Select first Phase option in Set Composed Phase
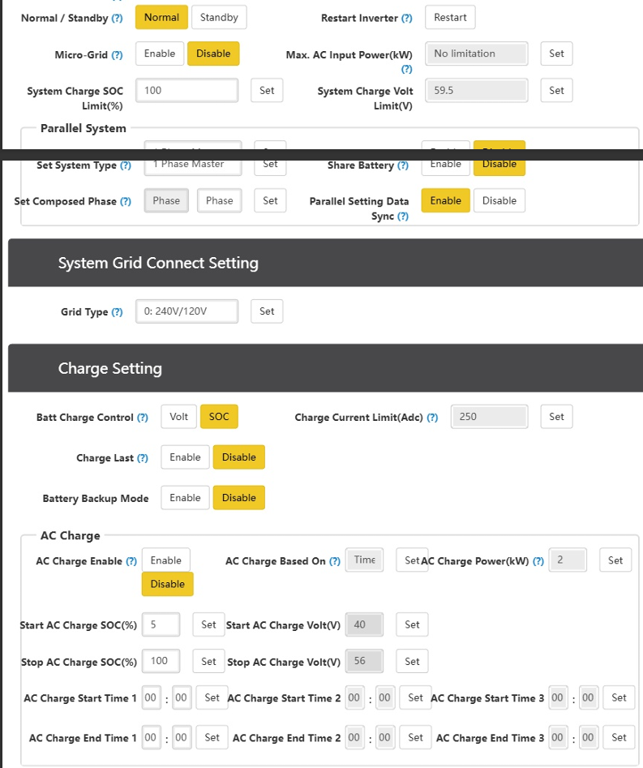 click(166, 200)
